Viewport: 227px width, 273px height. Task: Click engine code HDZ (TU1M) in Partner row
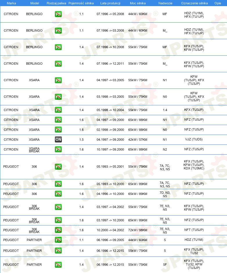point(194,240)
